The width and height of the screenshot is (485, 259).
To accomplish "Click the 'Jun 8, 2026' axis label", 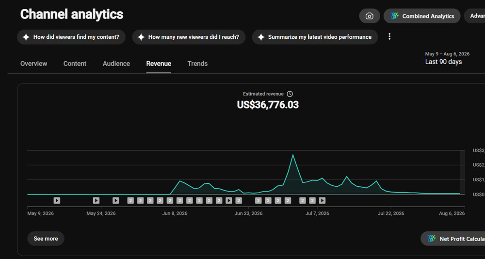I will (x=175, y=213).
